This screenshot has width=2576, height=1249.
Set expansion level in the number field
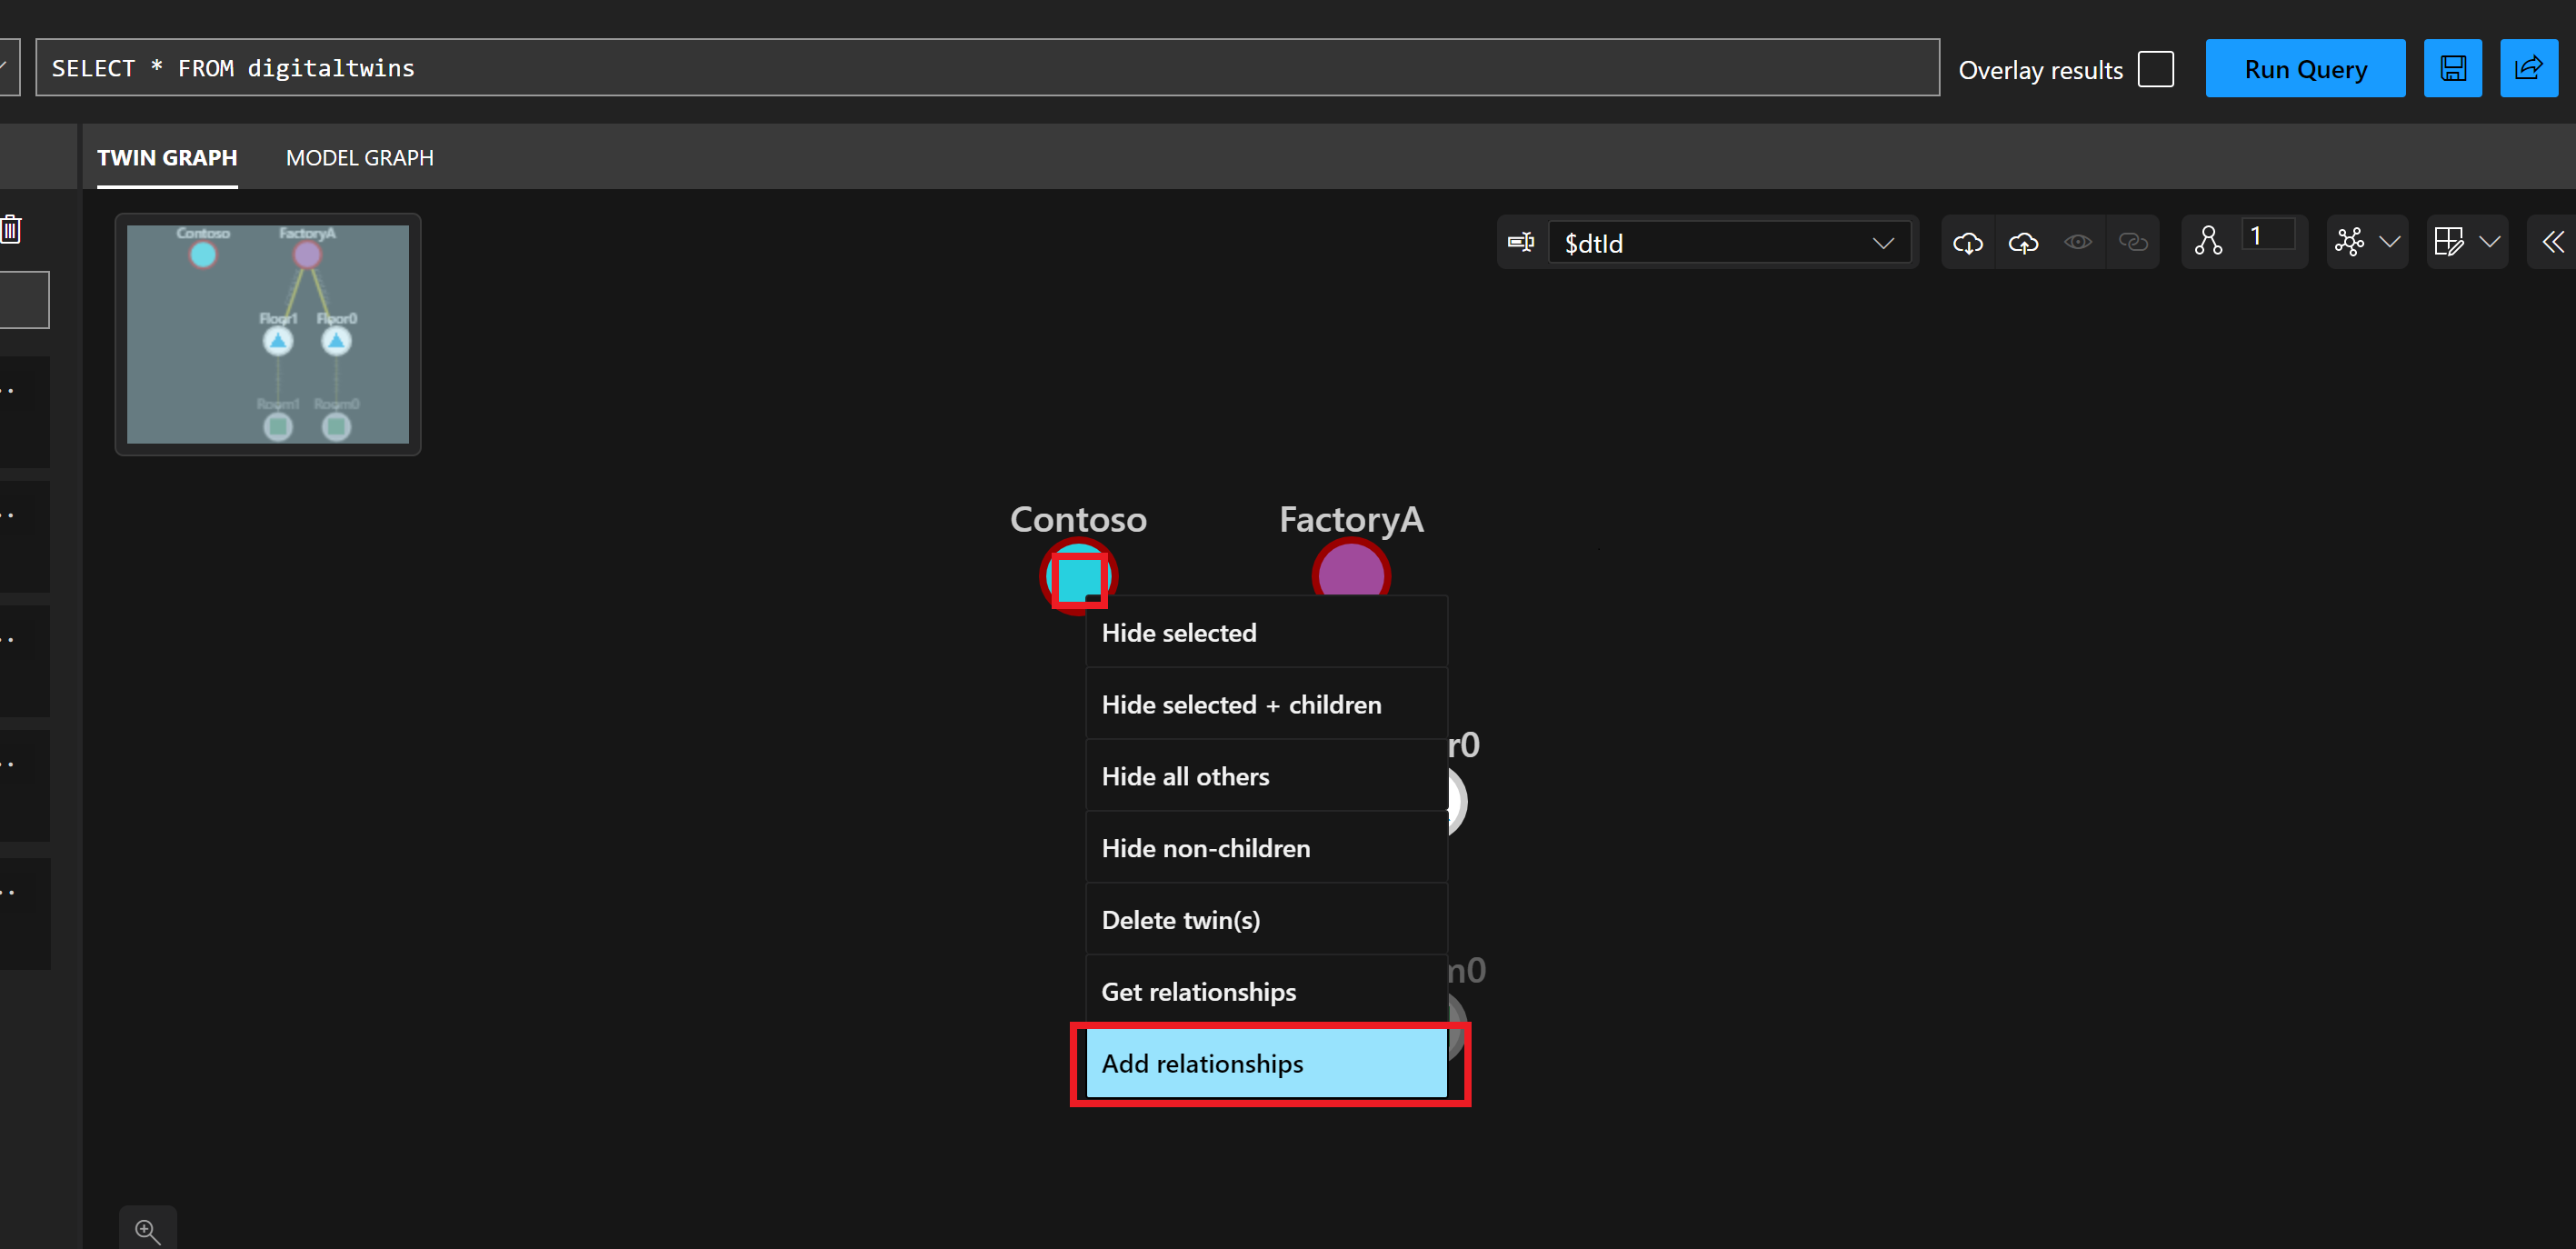[x=2268, y=236]
